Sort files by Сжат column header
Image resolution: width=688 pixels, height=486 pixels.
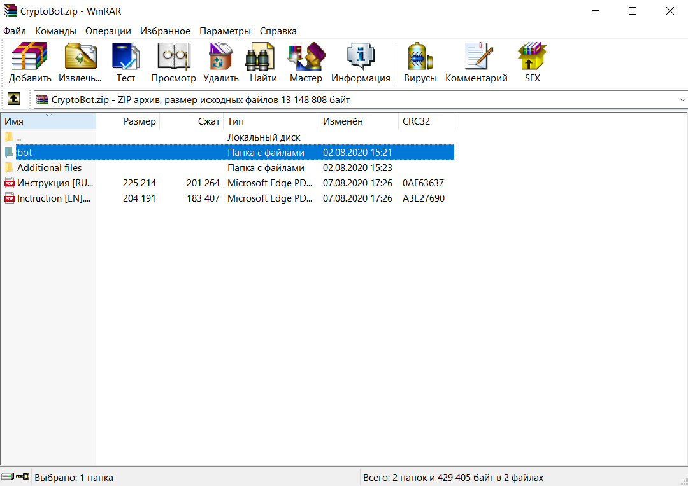191,121
